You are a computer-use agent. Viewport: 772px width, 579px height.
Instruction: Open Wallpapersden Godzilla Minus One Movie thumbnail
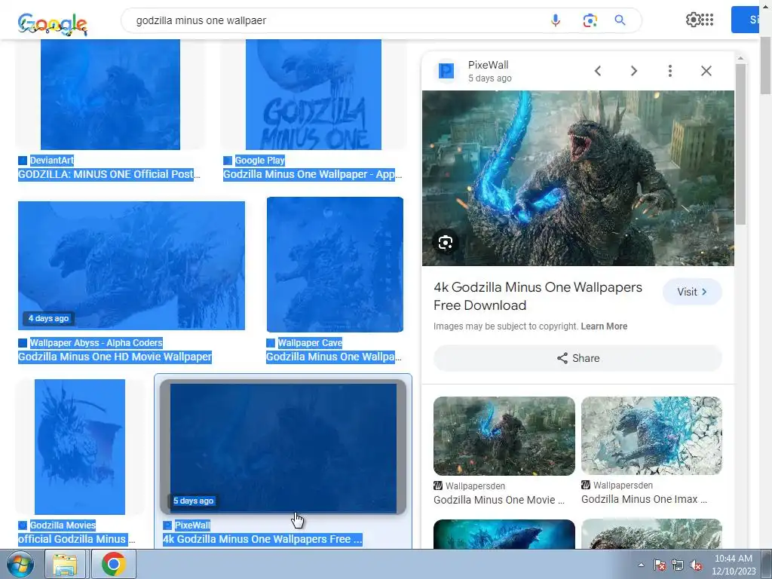[504, 436]
